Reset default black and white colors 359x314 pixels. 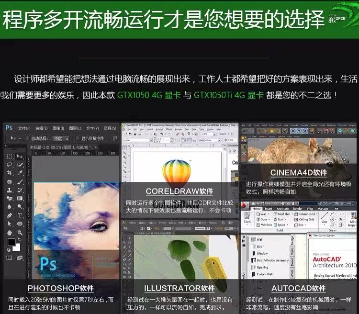tap(9, 250)
